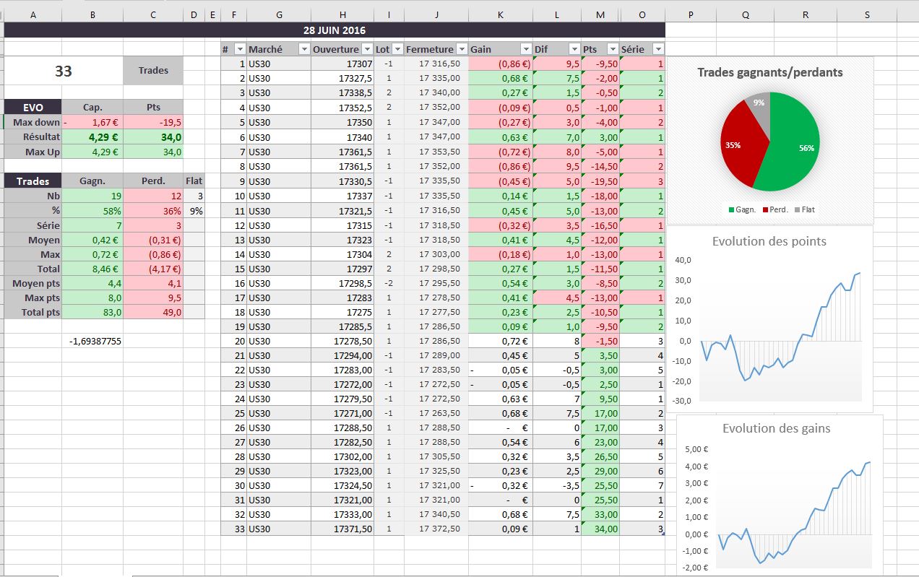The height and width of the screenshot is (577, 919).
Task: Open the Fermeture filter dropdown
Action: (460, 49)
